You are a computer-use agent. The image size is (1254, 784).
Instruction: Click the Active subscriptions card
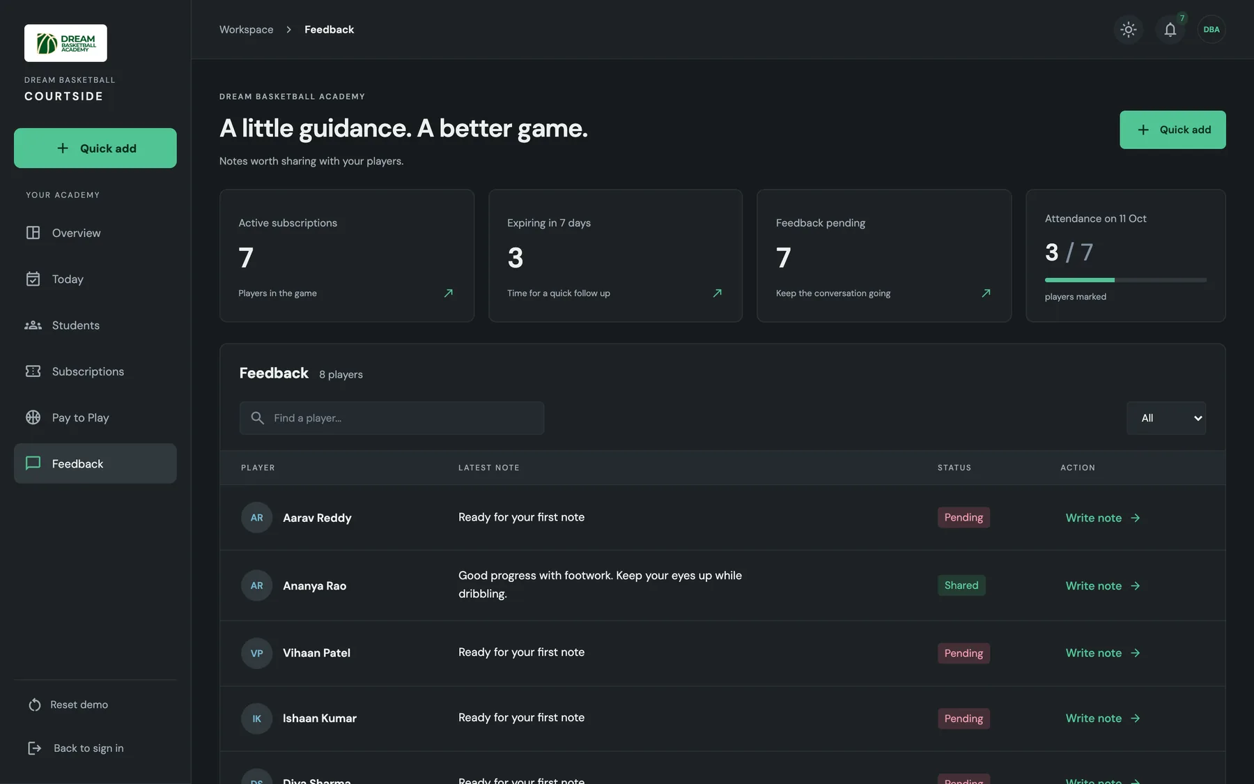(x=347, y=256)
